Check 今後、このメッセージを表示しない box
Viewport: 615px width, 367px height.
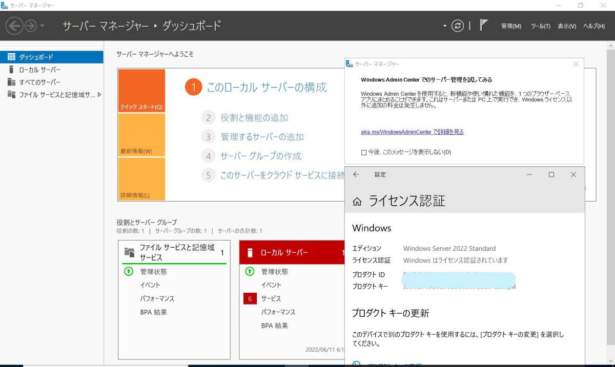point(364,153)
